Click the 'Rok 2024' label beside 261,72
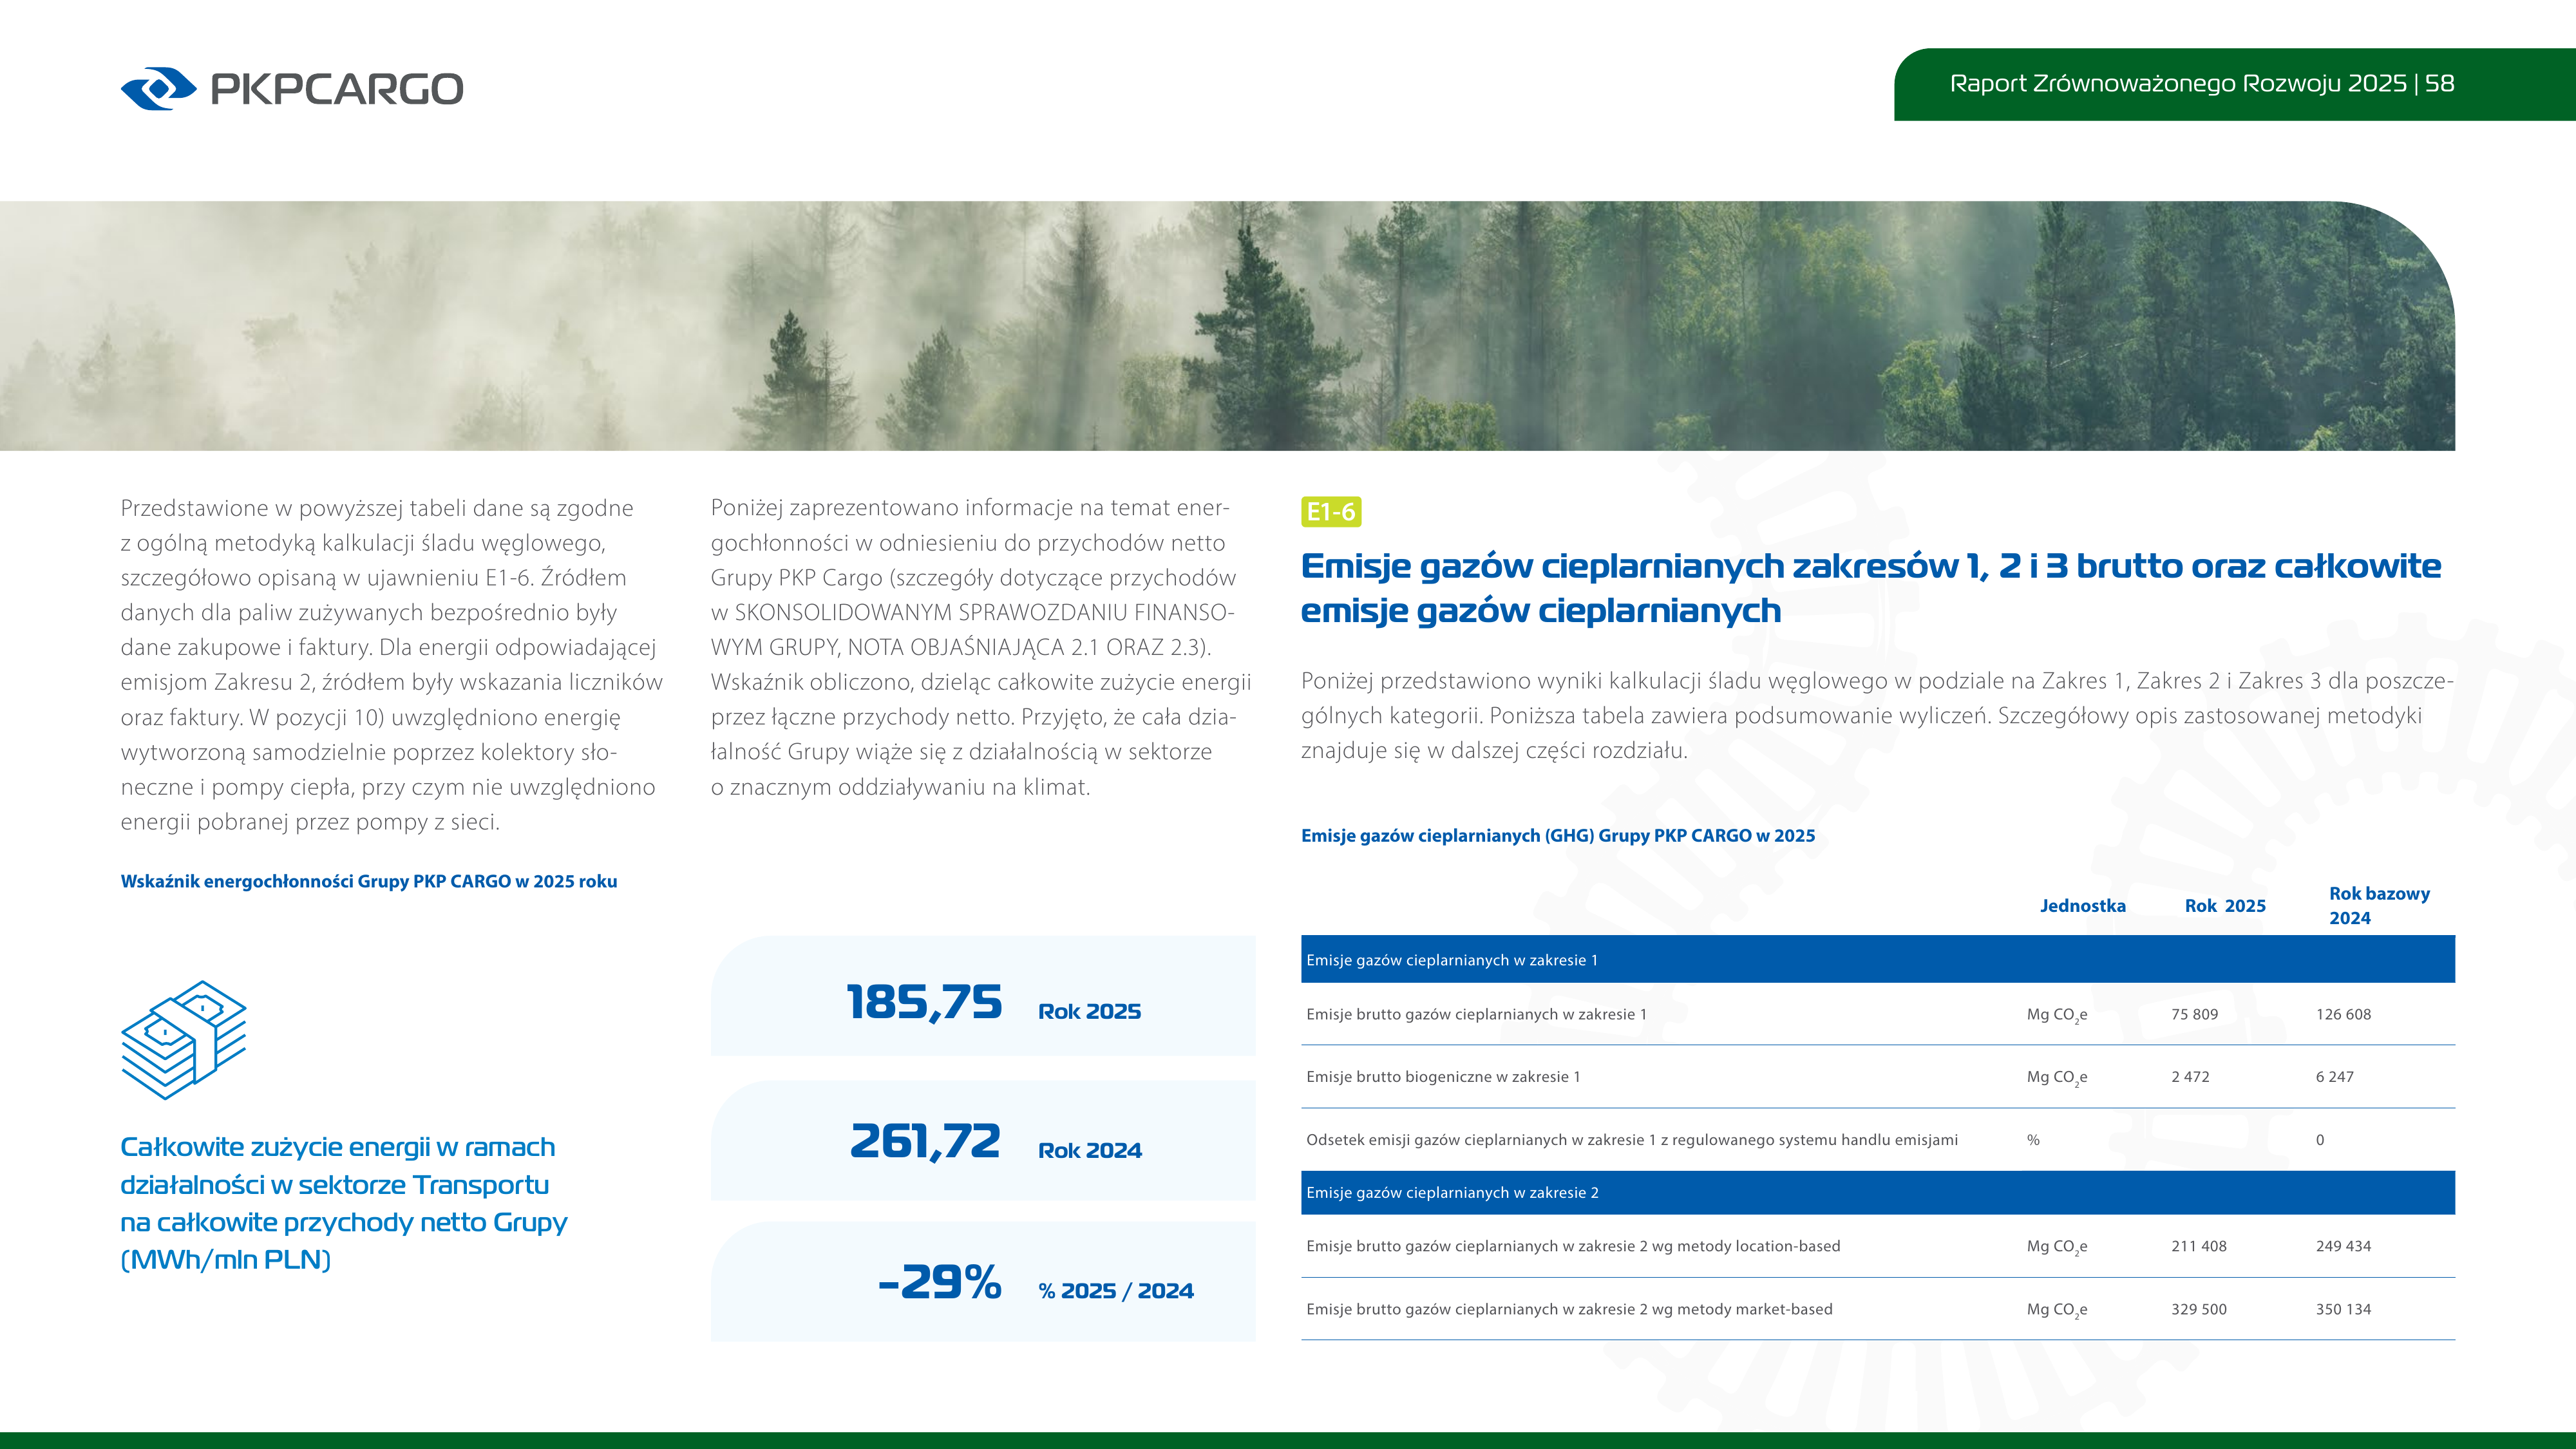 coord(1089,1150)
